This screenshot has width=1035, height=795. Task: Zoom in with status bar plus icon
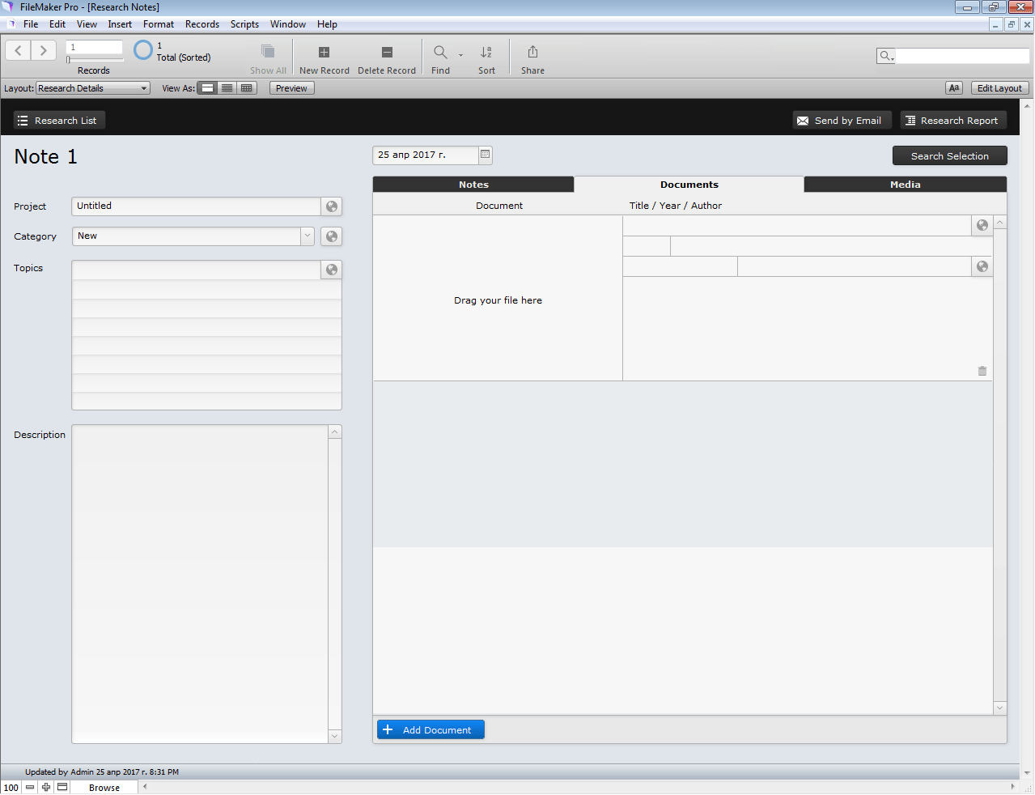tap(46, 787)
